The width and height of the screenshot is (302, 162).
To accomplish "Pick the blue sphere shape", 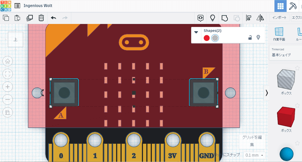I will pyautogui.click(x=287, y=154).
